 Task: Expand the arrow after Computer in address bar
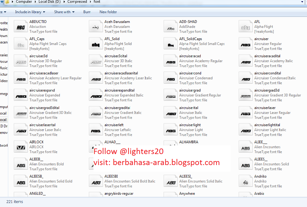point(35,2)
